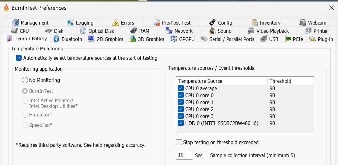Click the Bluetooth logo icon
This screenshot has width=338, height=165.
click(x=56, y=39)
